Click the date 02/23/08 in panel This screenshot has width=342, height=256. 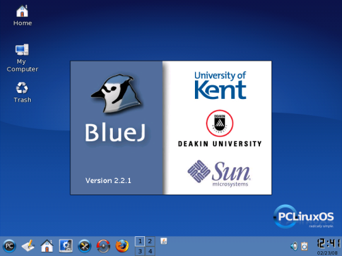(x=327, y=253)
